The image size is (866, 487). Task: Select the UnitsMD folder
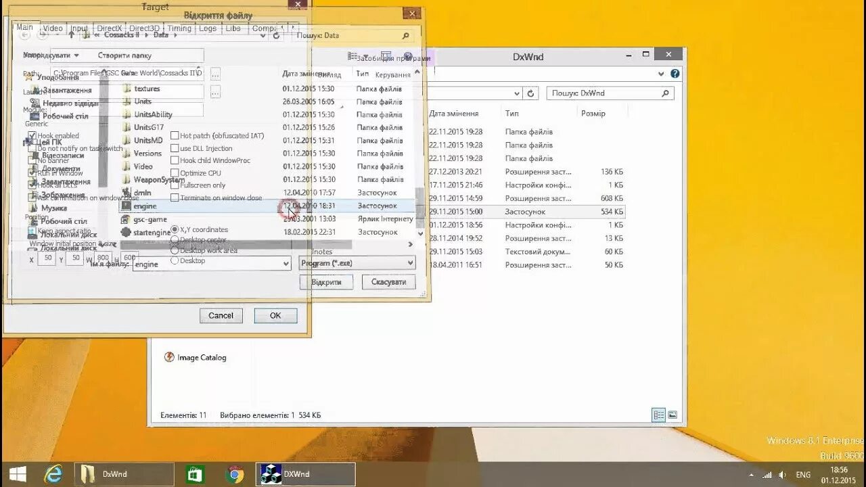click(148, 140)
